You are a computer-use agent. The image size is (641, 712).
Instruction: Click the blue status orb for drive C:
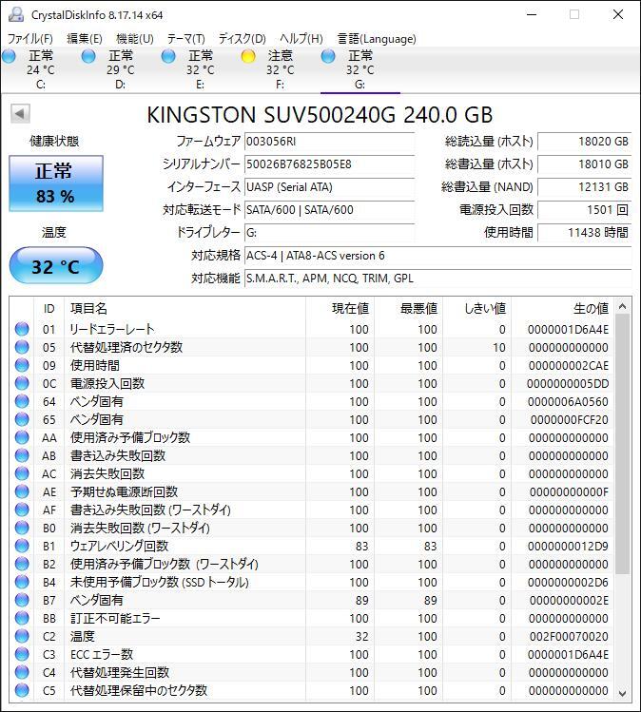[9, 56]
